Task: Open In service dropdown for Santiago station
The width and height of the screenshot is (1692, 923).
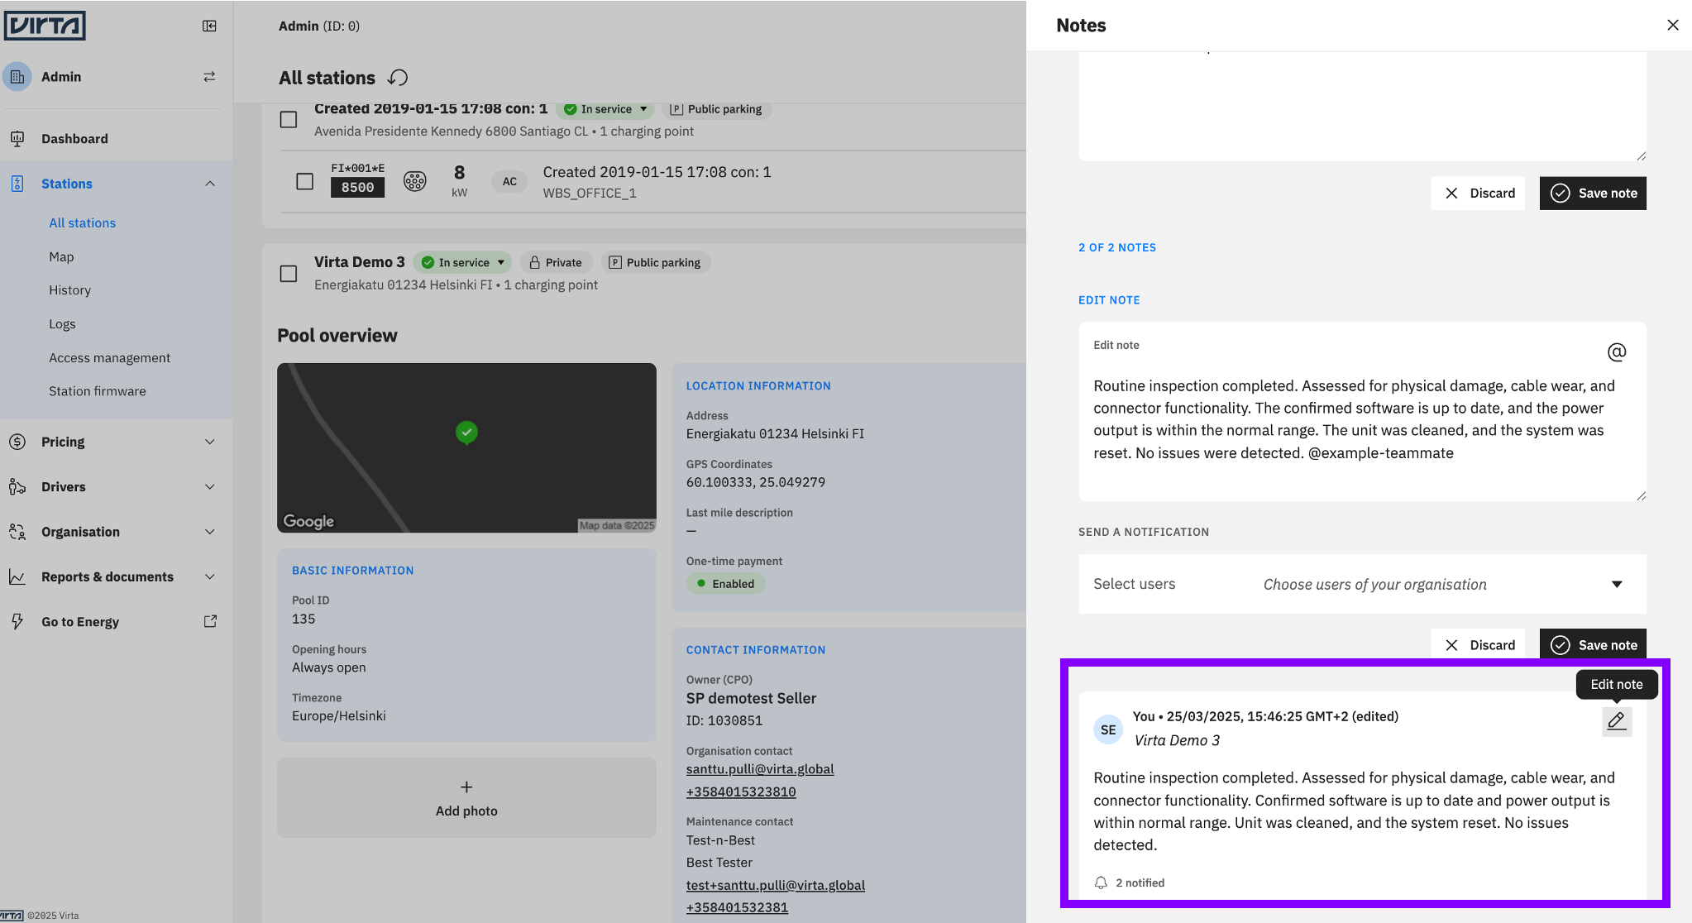Action: point(605,109)
